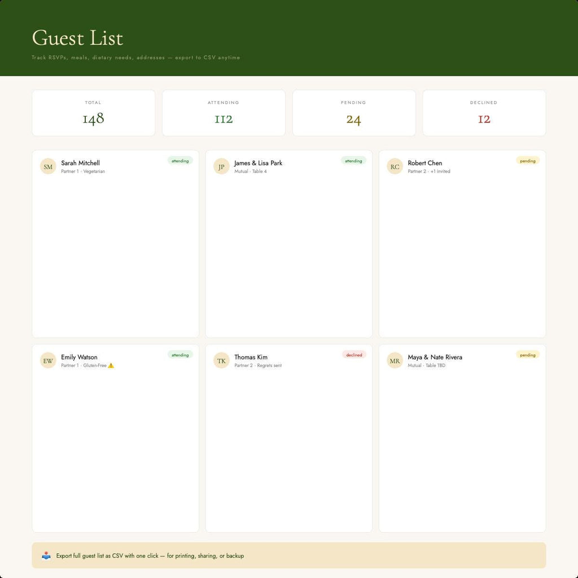Viewport: 578px width, 578px height.
Task: Click the 'Mutual · Table TBD' detail text
Action: [x=427, y=366]
